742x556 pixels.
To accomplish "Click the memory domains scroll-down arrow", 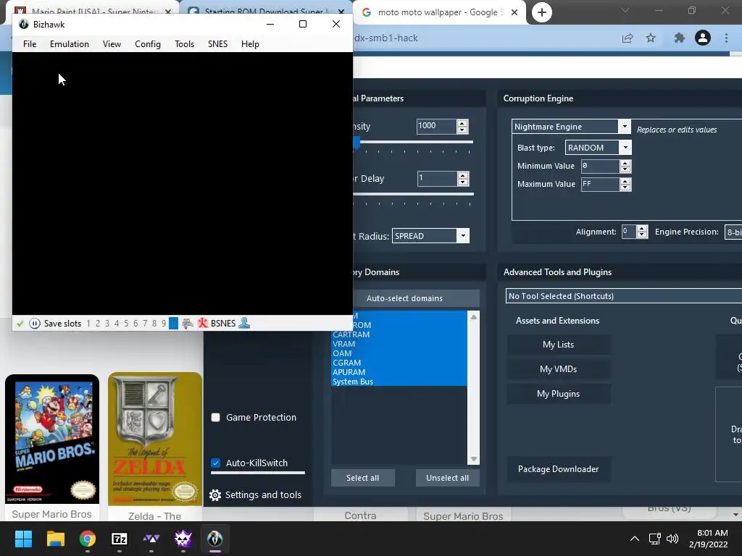I will point(474,459).
